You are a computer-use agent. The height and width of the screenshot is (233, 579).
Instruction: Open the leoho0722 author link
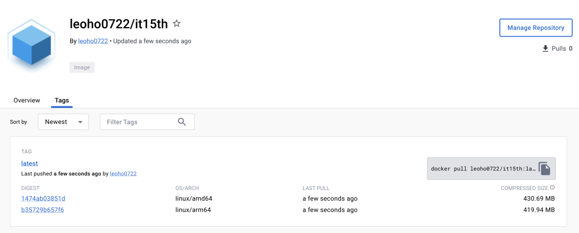(x=93, y=41)
